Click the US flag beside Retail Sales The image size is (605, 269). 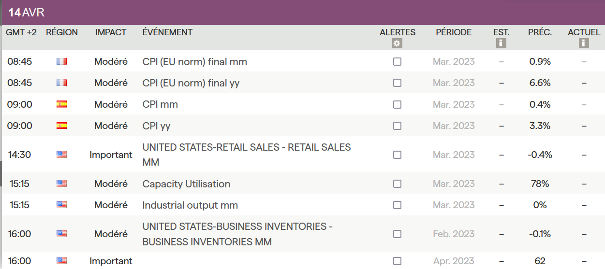click(x=61, y=155)
